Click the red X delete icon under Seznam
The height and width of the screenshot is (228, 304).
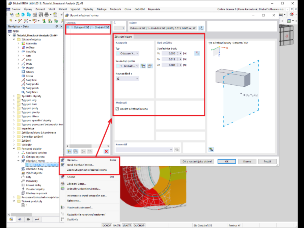[106, 152]
